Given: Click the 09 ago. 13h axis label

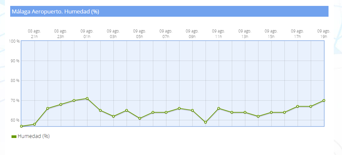Looking at the screenshot, I should [x=245, y=34].
